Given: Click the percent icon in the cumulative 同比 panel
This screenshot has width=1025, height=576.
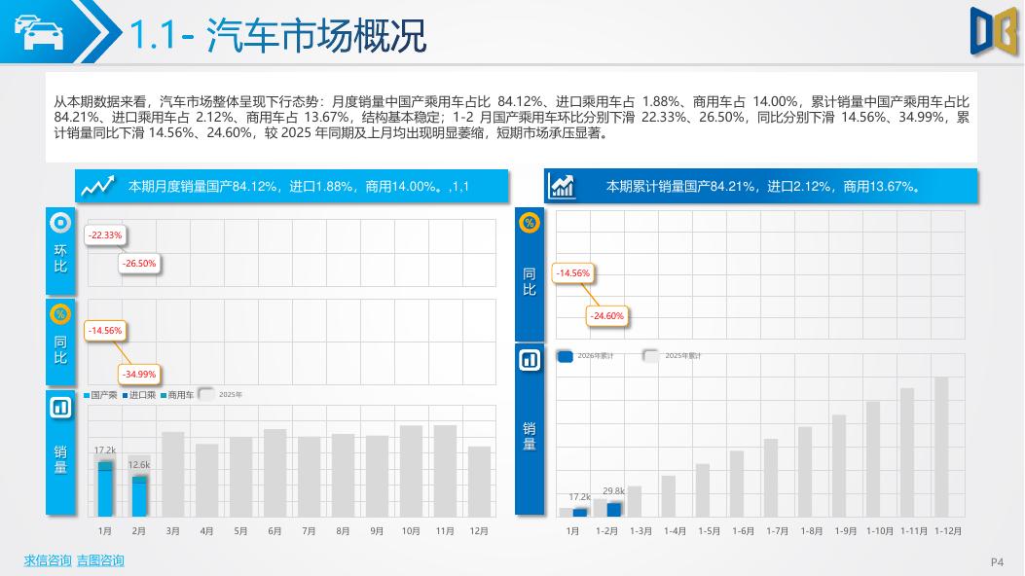Looking at the screenshot, I should [x=530, y=223].
